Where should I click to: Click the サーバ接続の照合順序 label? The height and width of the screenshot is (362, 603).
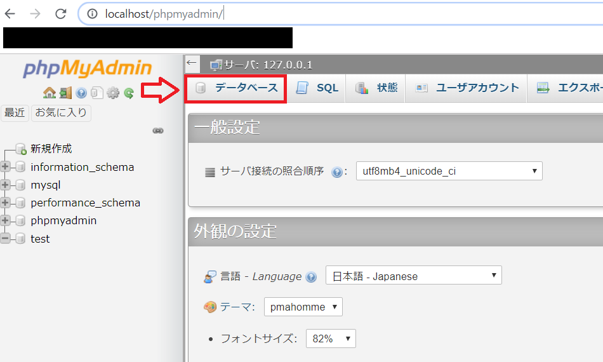272,171
